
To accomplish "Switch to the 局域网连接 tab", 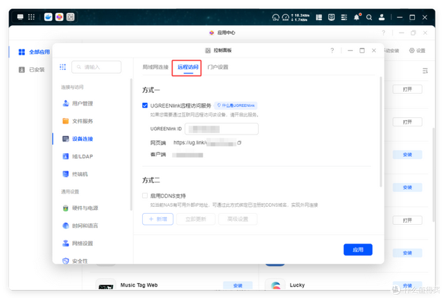I will coord(155,67).
